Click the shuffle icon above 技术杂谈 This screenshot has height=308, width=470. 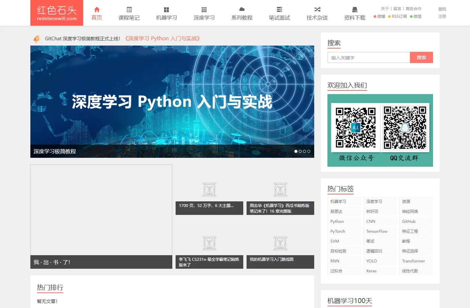pos(317,9)
